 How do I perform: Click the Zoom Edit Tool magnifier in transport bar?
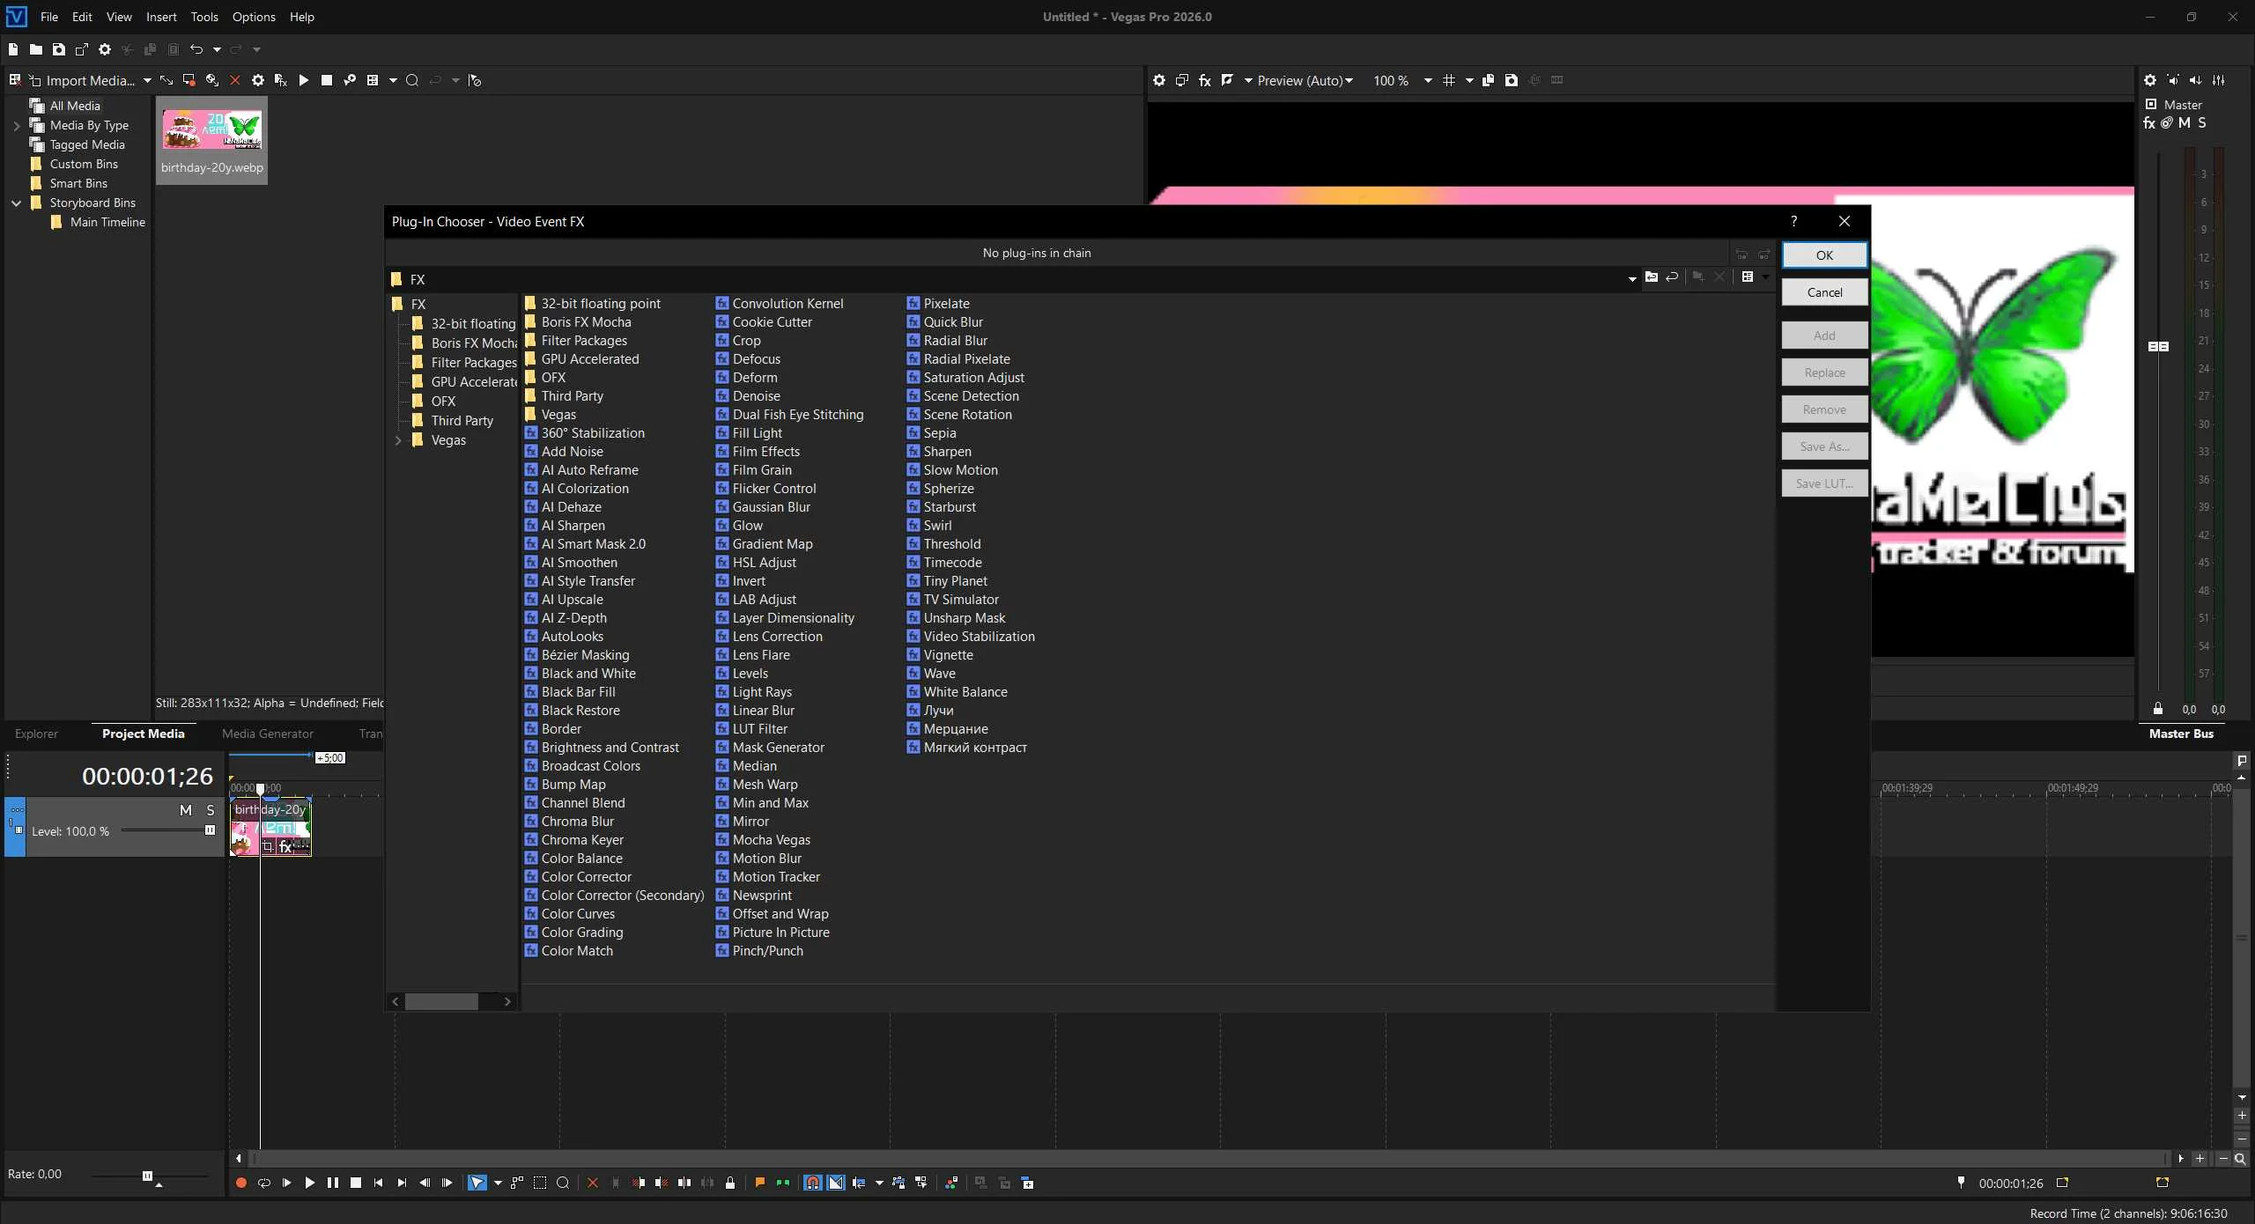click(x=563, y=1183)
